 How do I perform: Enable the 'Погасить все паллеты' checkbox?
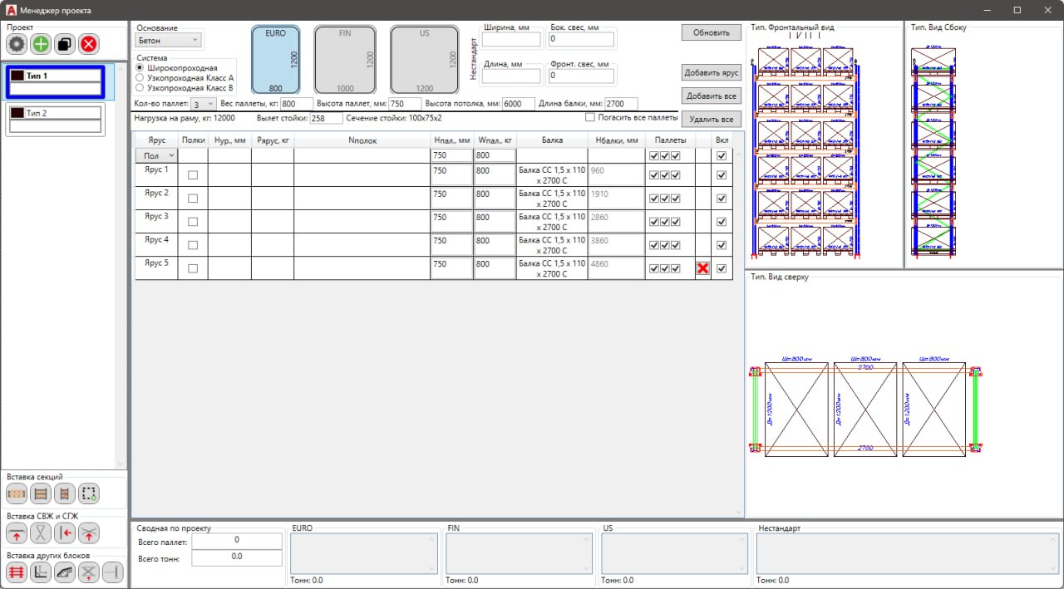pyautogui.click(x=590, y=118)
